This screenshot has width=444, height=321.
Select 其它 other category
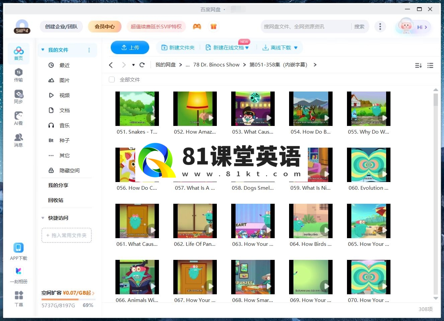click(x=65, y=155)
